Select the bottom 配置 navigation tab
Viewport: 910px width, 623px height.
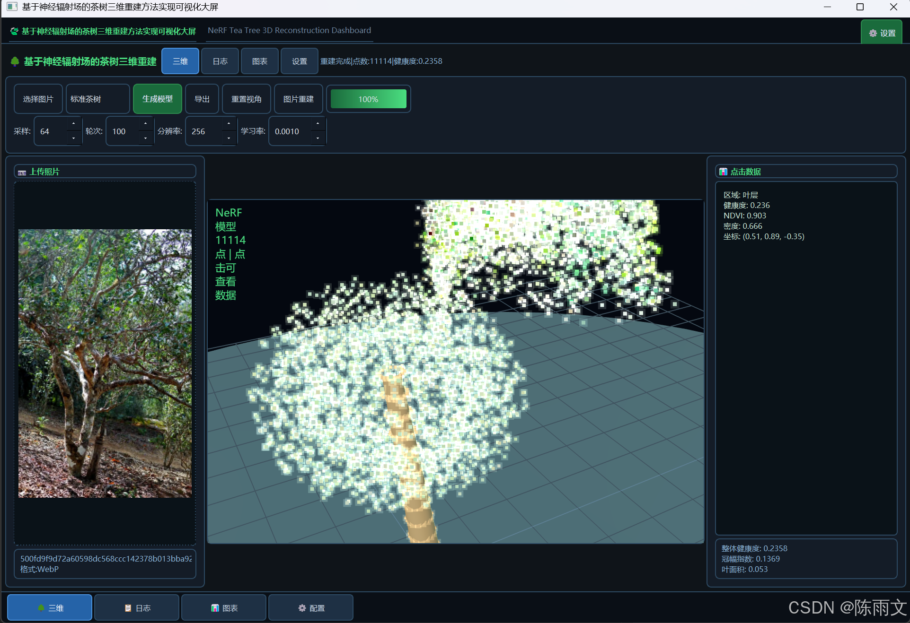point(311,607)
